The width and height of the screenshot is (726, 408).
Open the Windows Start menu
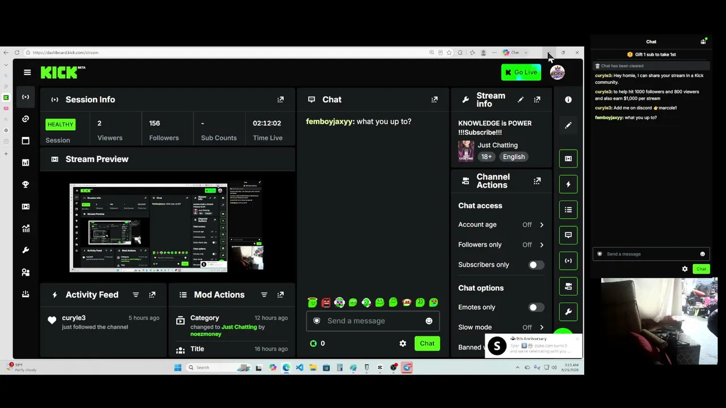tap(178, 368)
